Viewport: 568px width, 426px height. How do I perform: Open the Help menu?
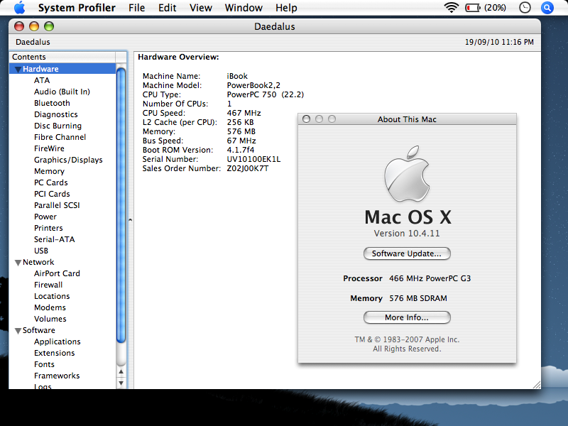286,8
